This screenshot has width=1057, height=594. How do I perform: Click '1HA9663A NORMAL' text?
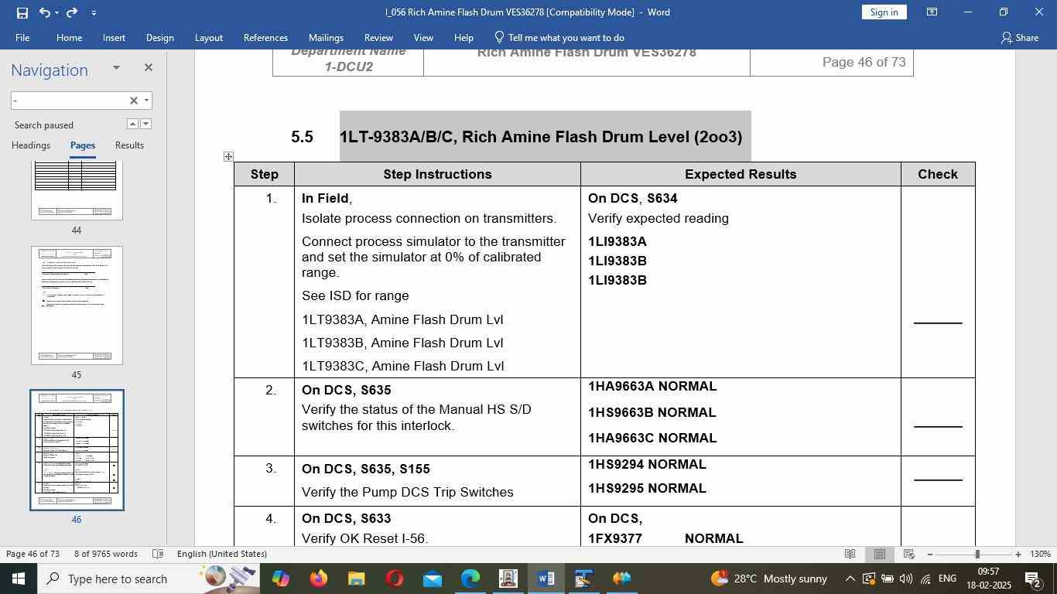click(x=652, y=386)
